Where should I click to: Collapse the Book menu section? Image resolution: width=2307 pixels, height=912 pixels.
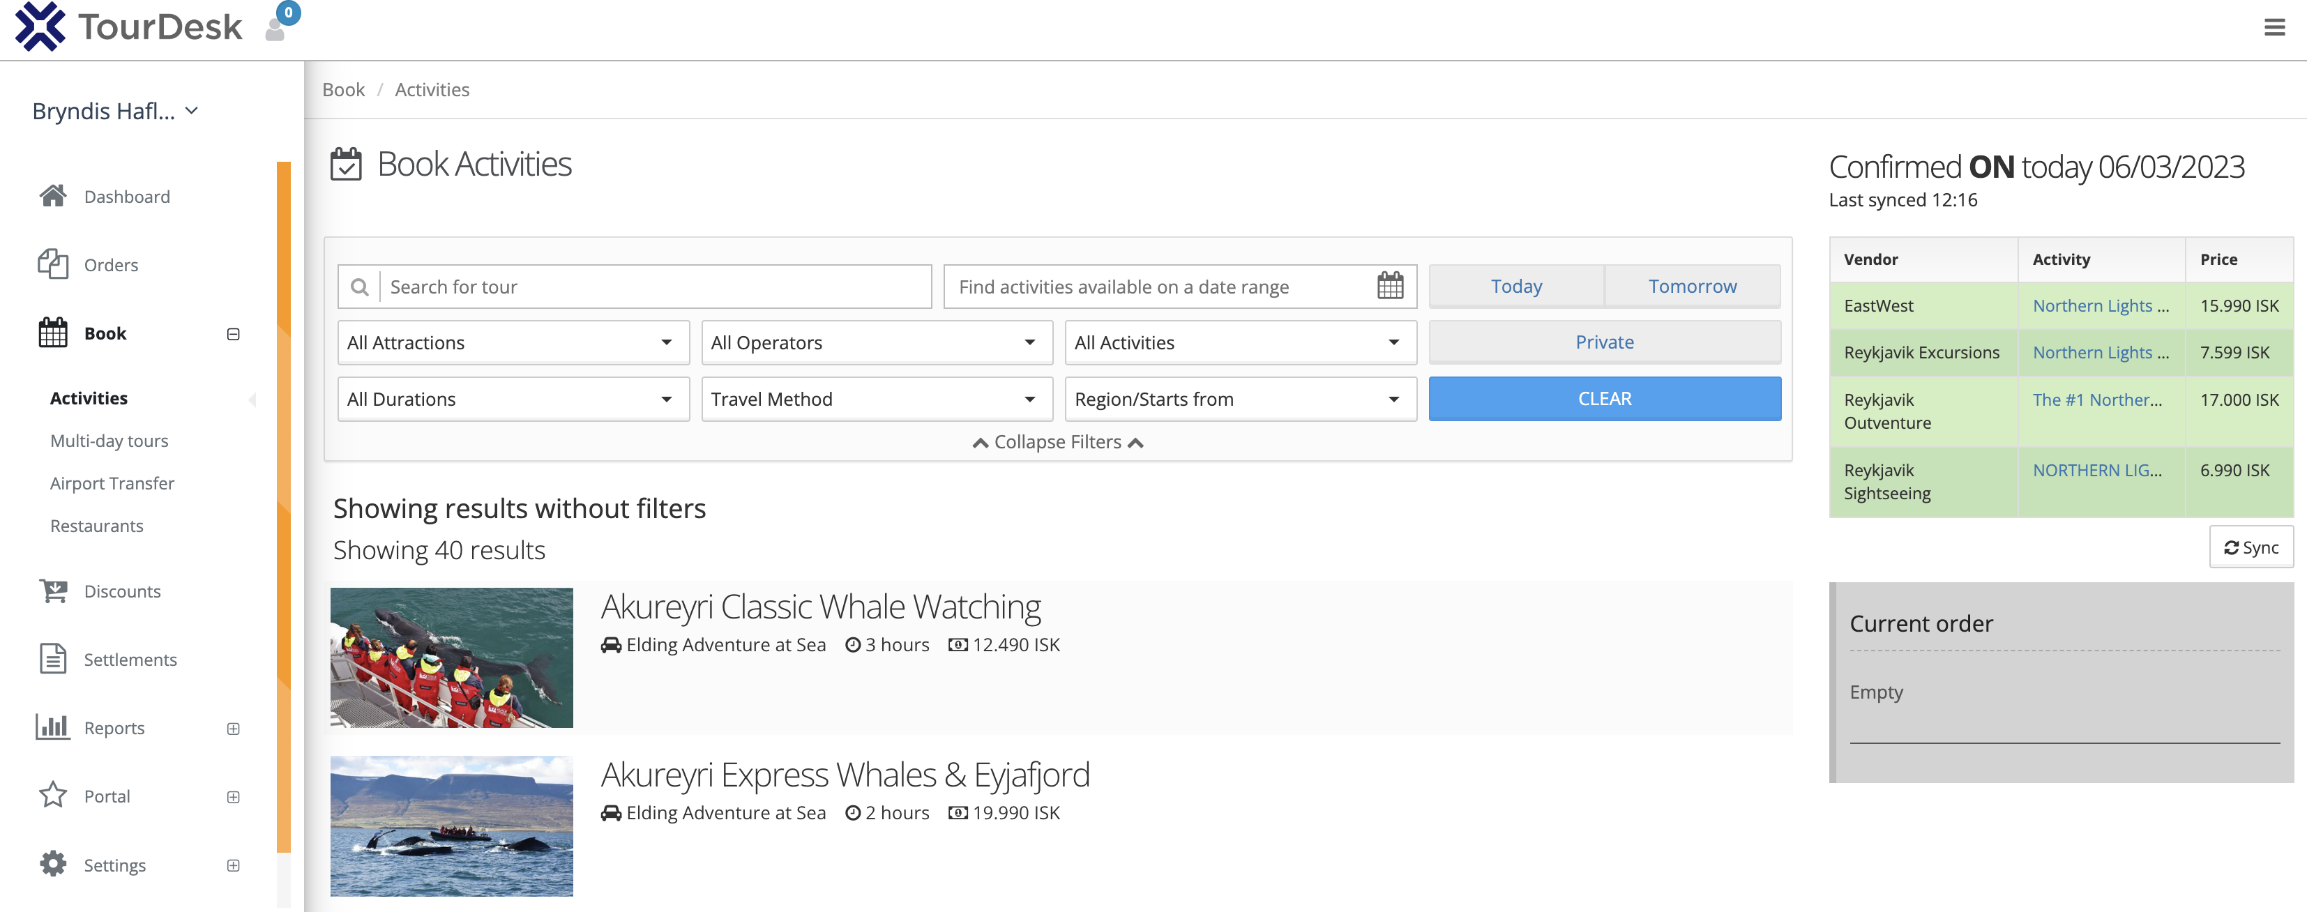(x=233, y=334)
